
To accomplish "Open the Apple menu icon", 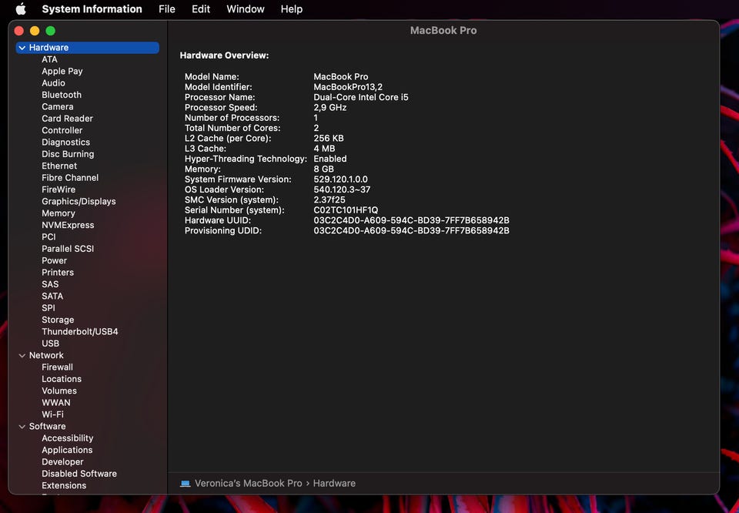I will 21,9.
